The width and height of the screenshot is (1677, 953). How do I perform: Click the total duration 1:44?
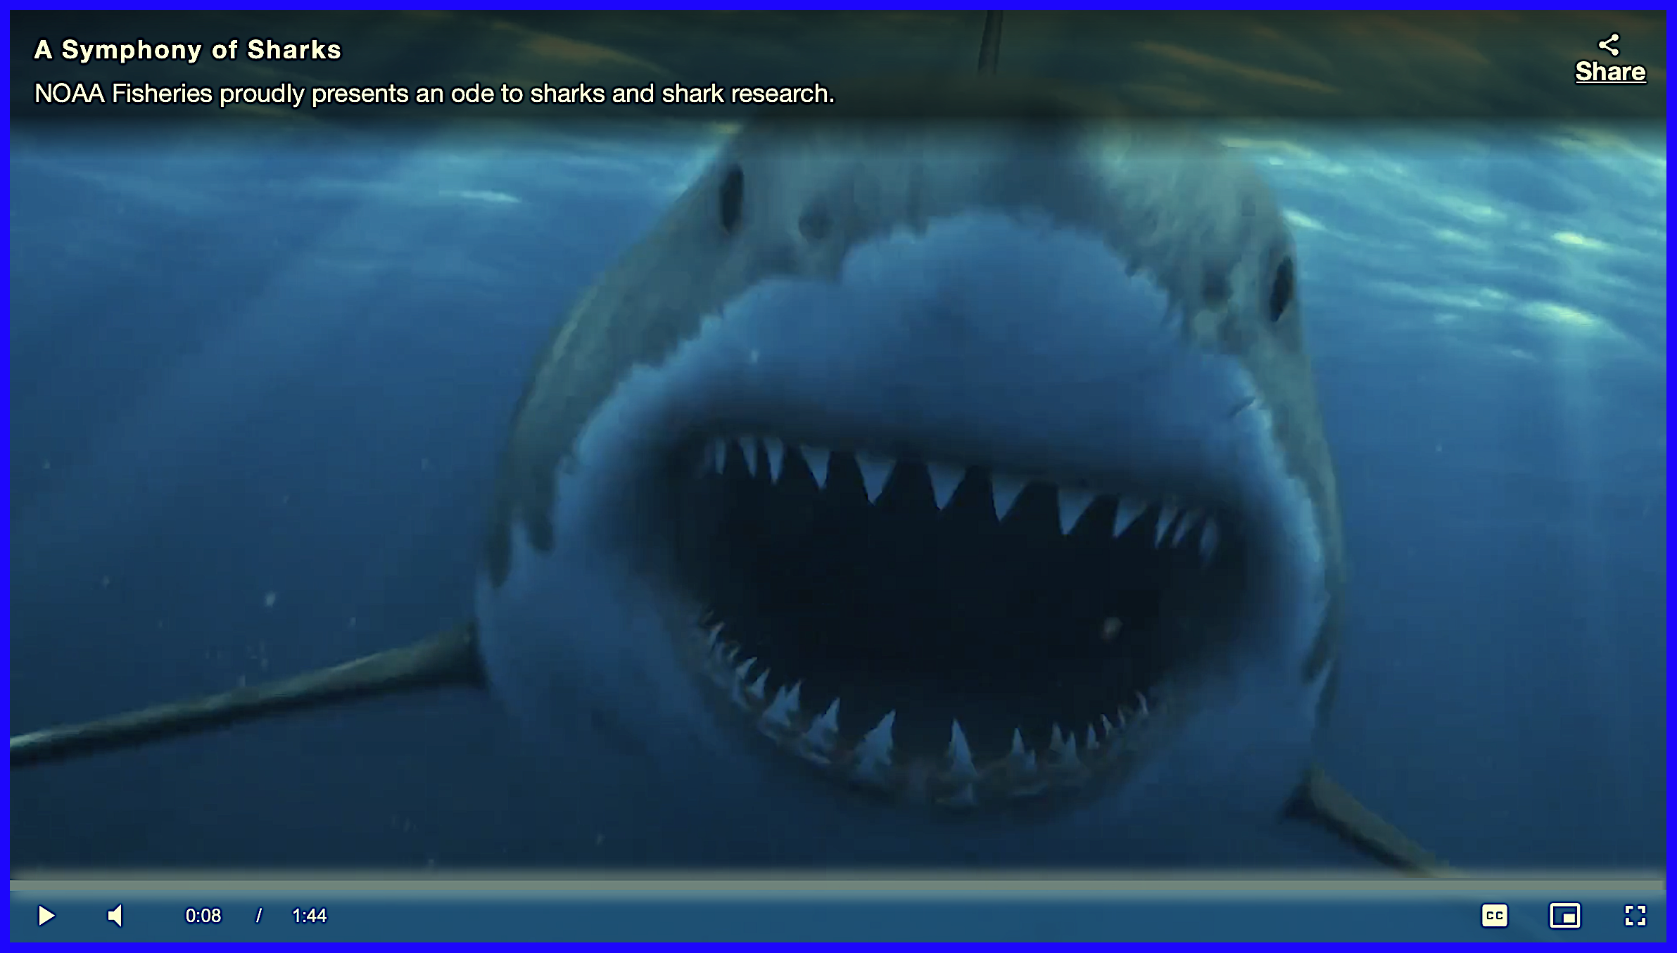[x=310, y=916]
